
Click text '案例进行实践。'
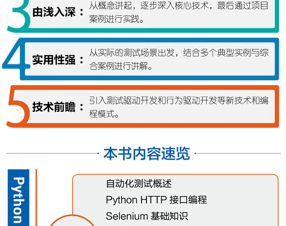(x=117, y=19)
